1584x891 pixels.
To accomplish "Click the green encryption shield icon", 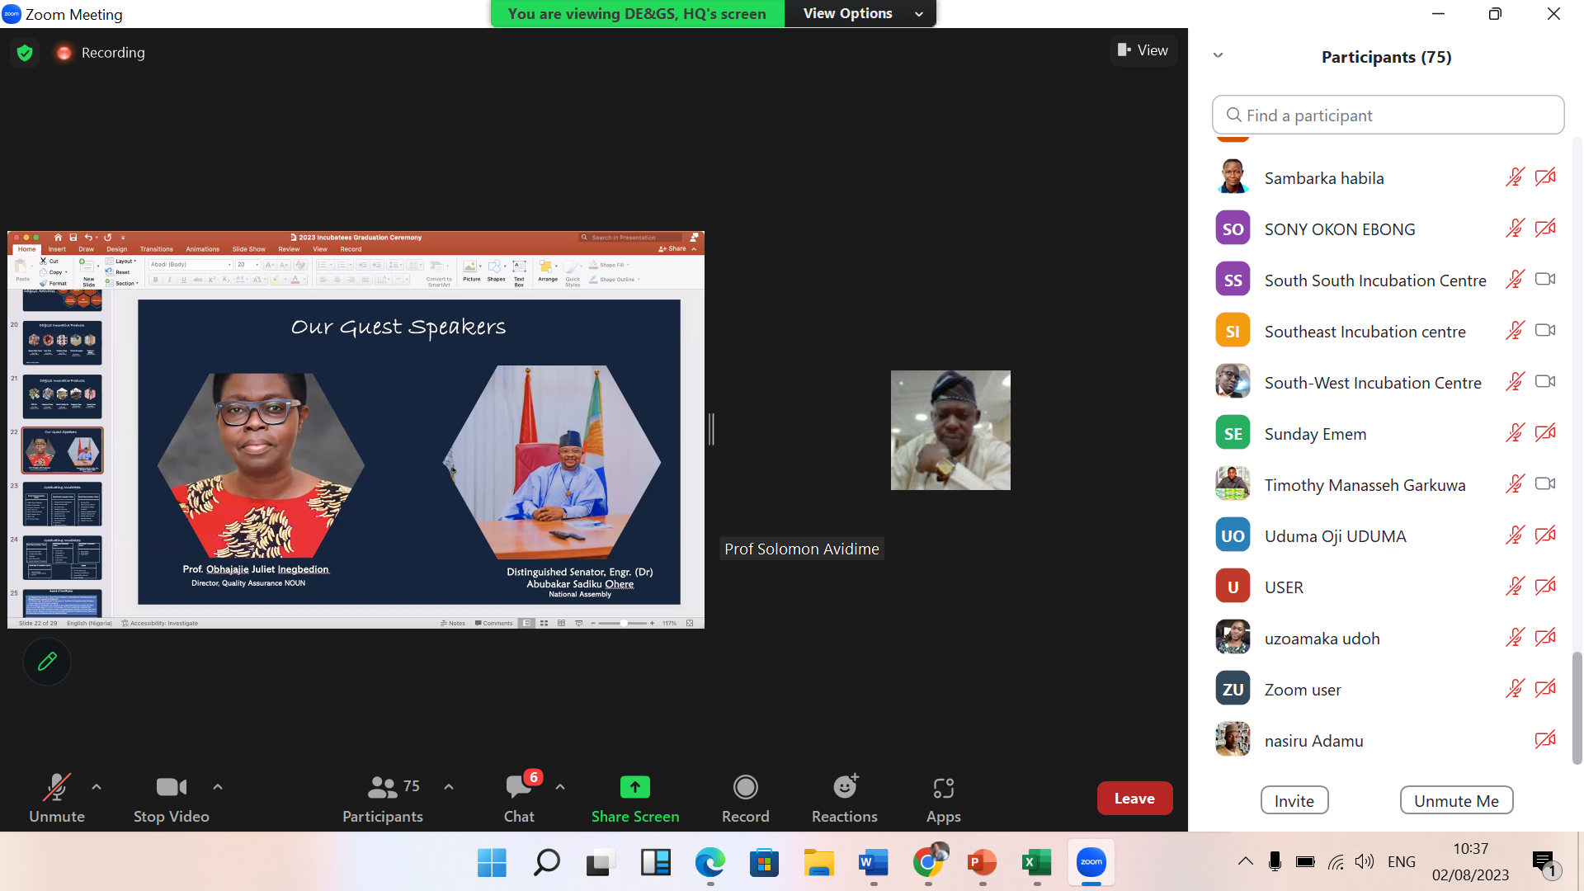I will 25,53.
